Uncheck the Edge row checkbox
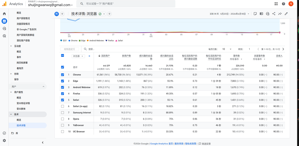 62,81
